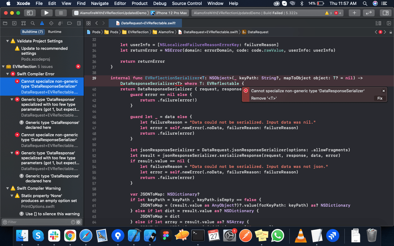This screenshot has height=246, width=394.
Task: Click the toolbar errors count indicator
Action: point(338,13)
